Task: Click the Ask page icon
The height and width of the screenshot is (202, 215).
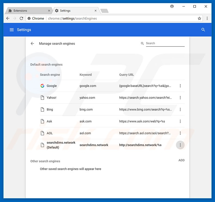Action: click(42, 121)
